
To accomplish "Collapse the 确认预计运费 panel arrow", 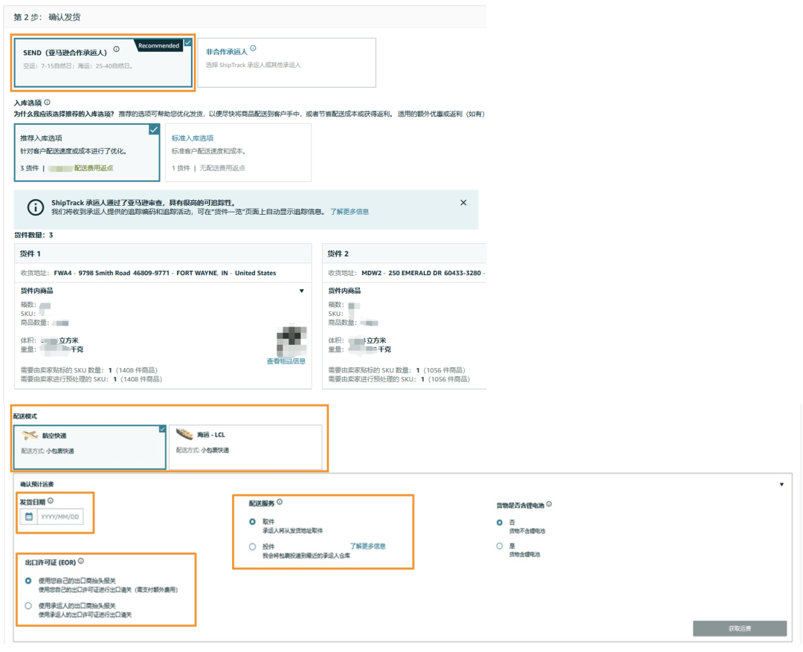I will (x=781, y=485).
